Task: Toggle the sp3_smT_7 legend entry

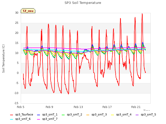Action: 47,119
